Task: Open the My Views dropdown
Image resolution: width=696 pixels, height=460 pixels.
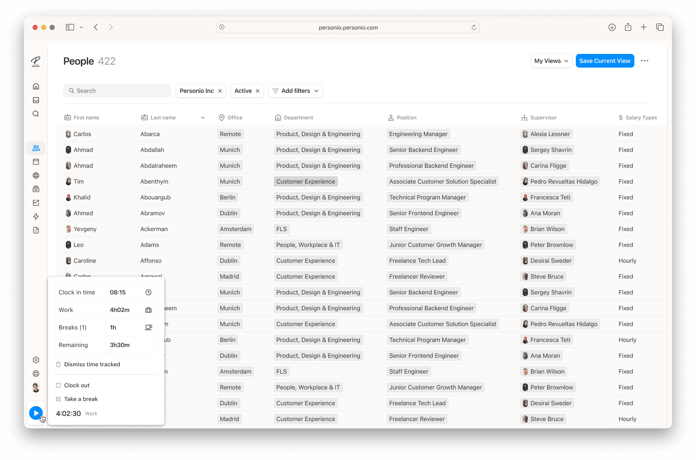Action: pyautogui.click(x=551, y=61)
